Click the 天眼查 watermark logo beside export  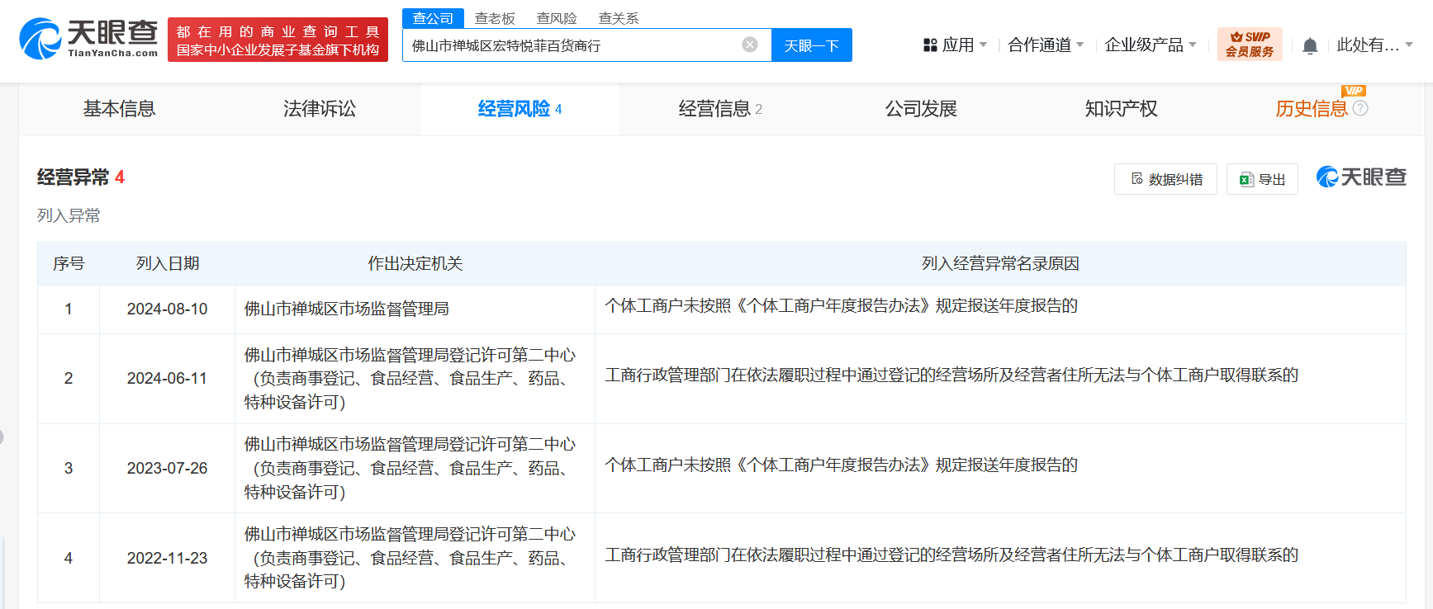(1361, 177)
